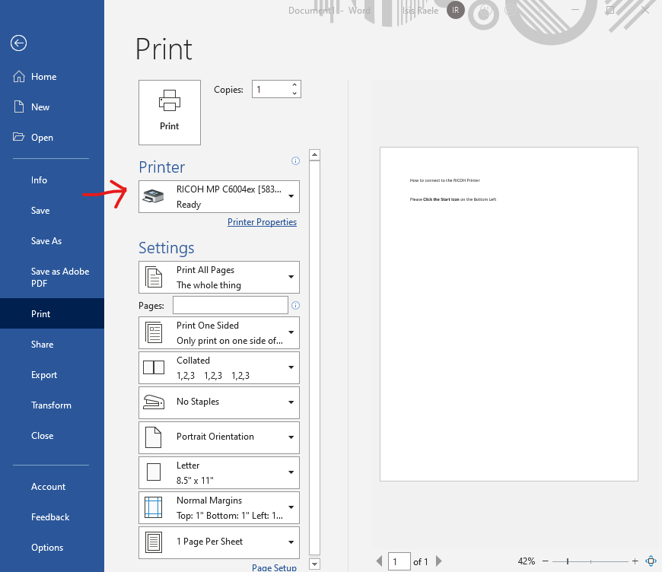Click the current page number box

399,561
